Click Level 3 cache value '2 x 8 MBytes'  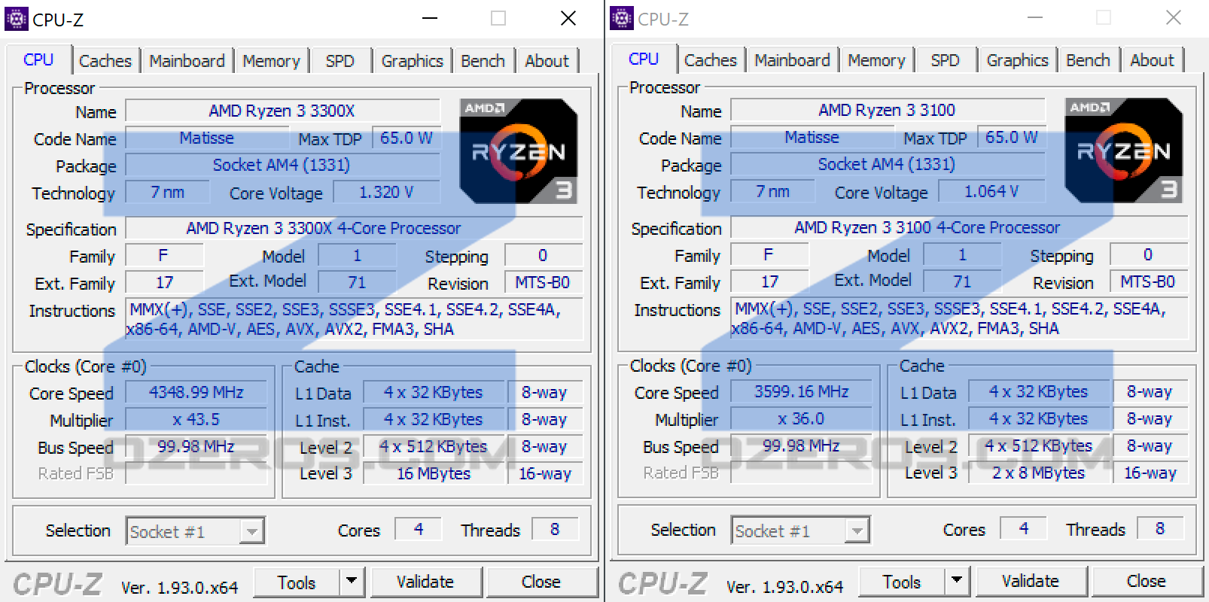(1039, 473)
